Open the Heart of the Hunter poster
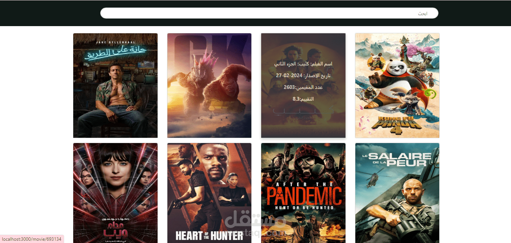The width and height of the screenshot is (511, 243). click(x=209, y=193)
